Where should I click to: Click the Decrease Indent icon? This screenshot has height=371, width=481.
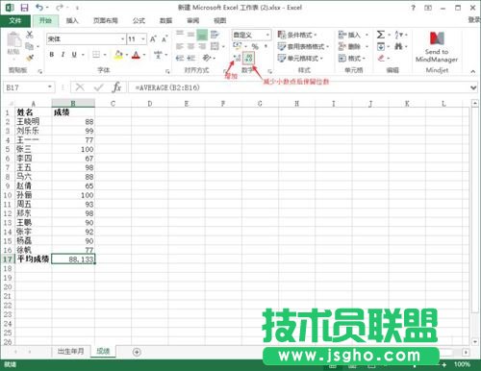point(180,58)
